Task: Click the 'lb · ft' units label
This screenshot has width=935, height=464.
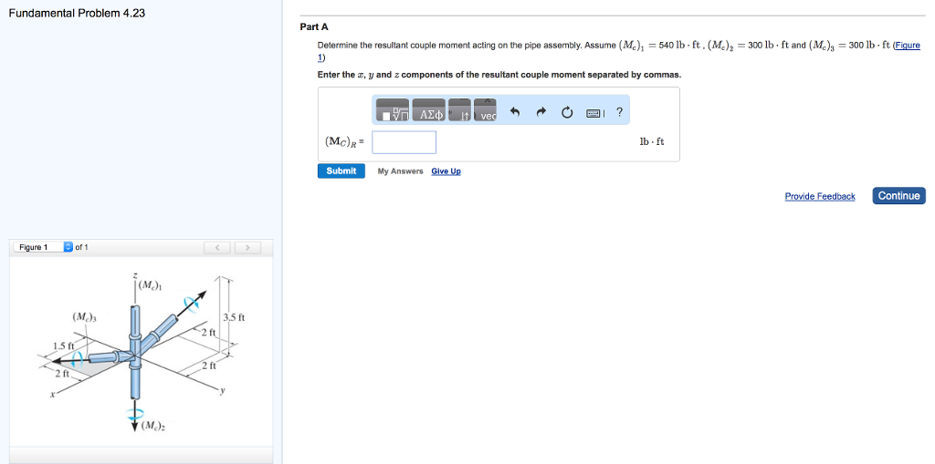Action: pos(651,142)
